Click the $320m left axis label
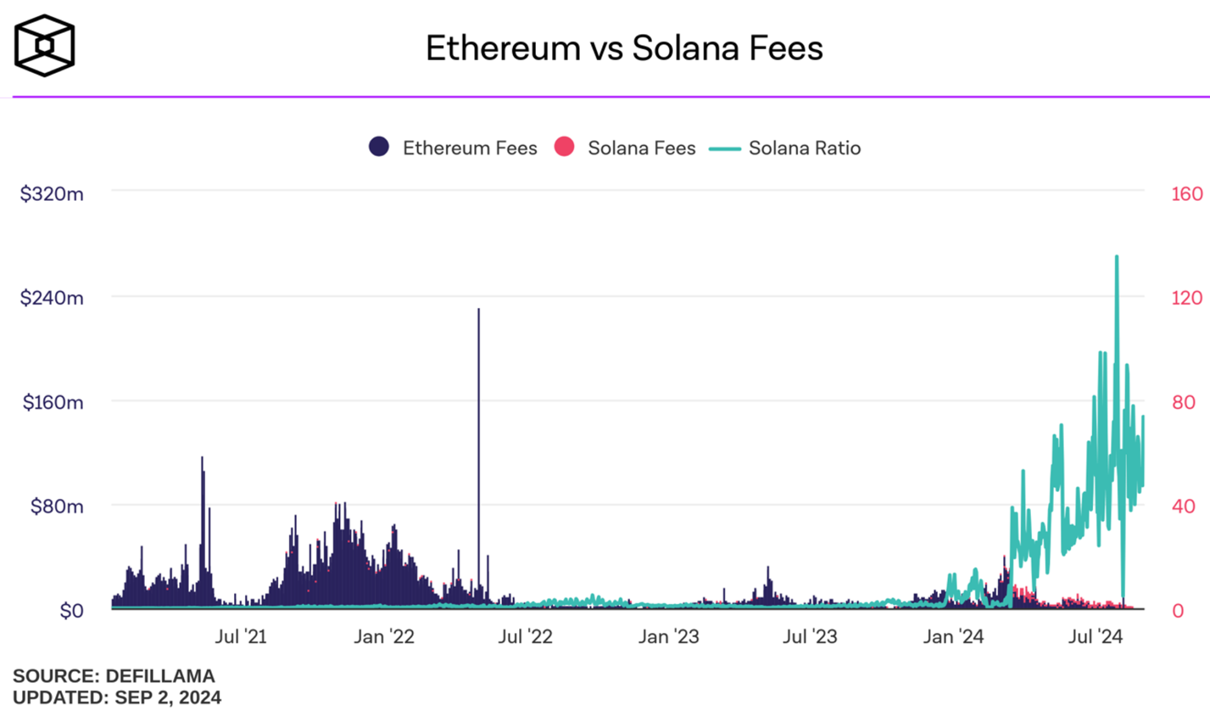The height and width of the screenshot is (722, 1210). click(x=52, y=194)
